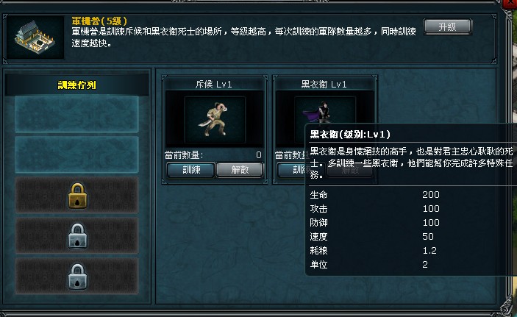Click the gold padlock queue slot

[77, 196]
